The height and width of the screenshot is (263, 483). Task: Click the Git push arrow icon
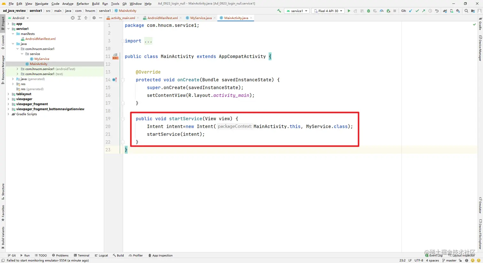point(424,11)
